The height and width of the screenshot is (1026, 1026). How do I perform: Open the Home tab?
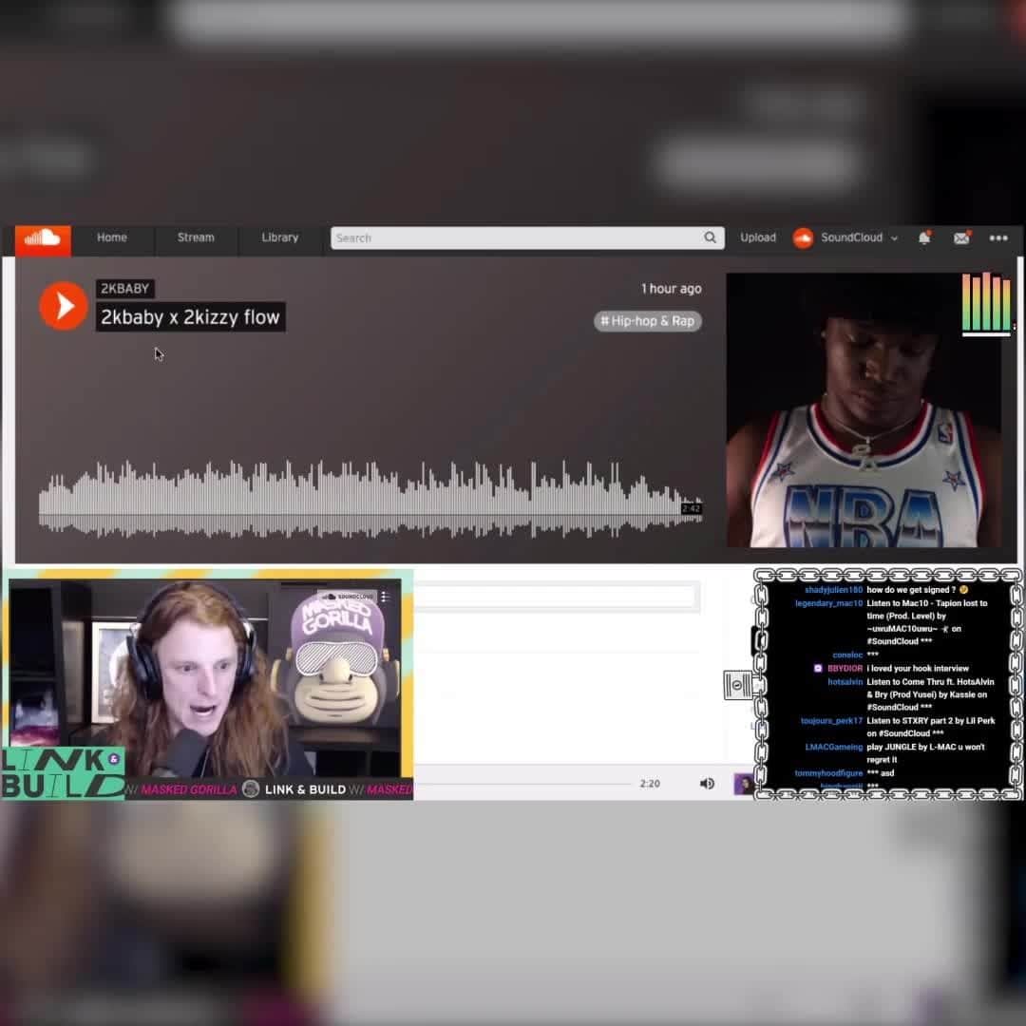pyautogui.click(x=112, y=237)
